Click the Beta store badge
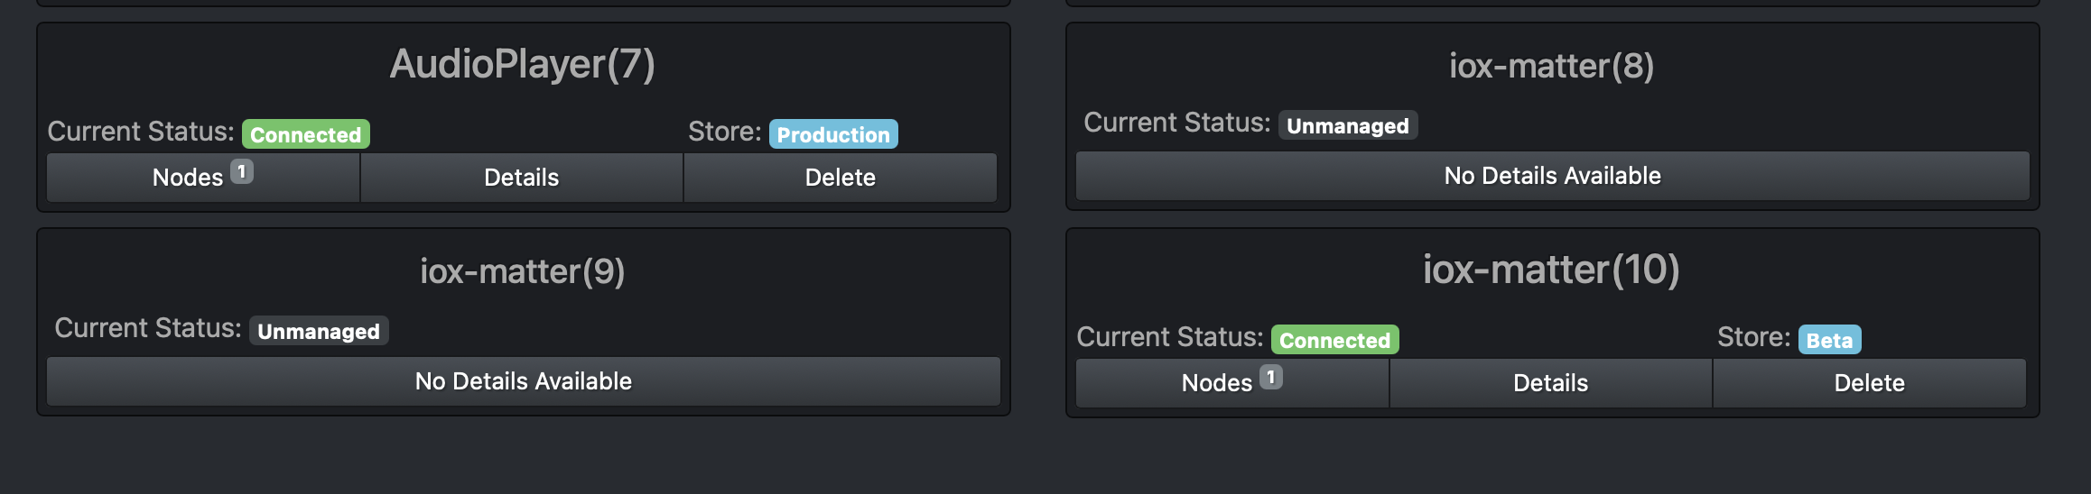This screenshot has width=2091, height=494. pos(1829,340)
